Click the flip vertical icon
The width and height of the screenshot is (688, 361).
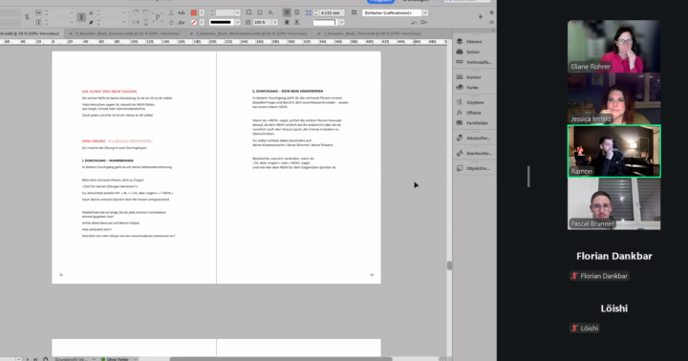tap(145, 22)
